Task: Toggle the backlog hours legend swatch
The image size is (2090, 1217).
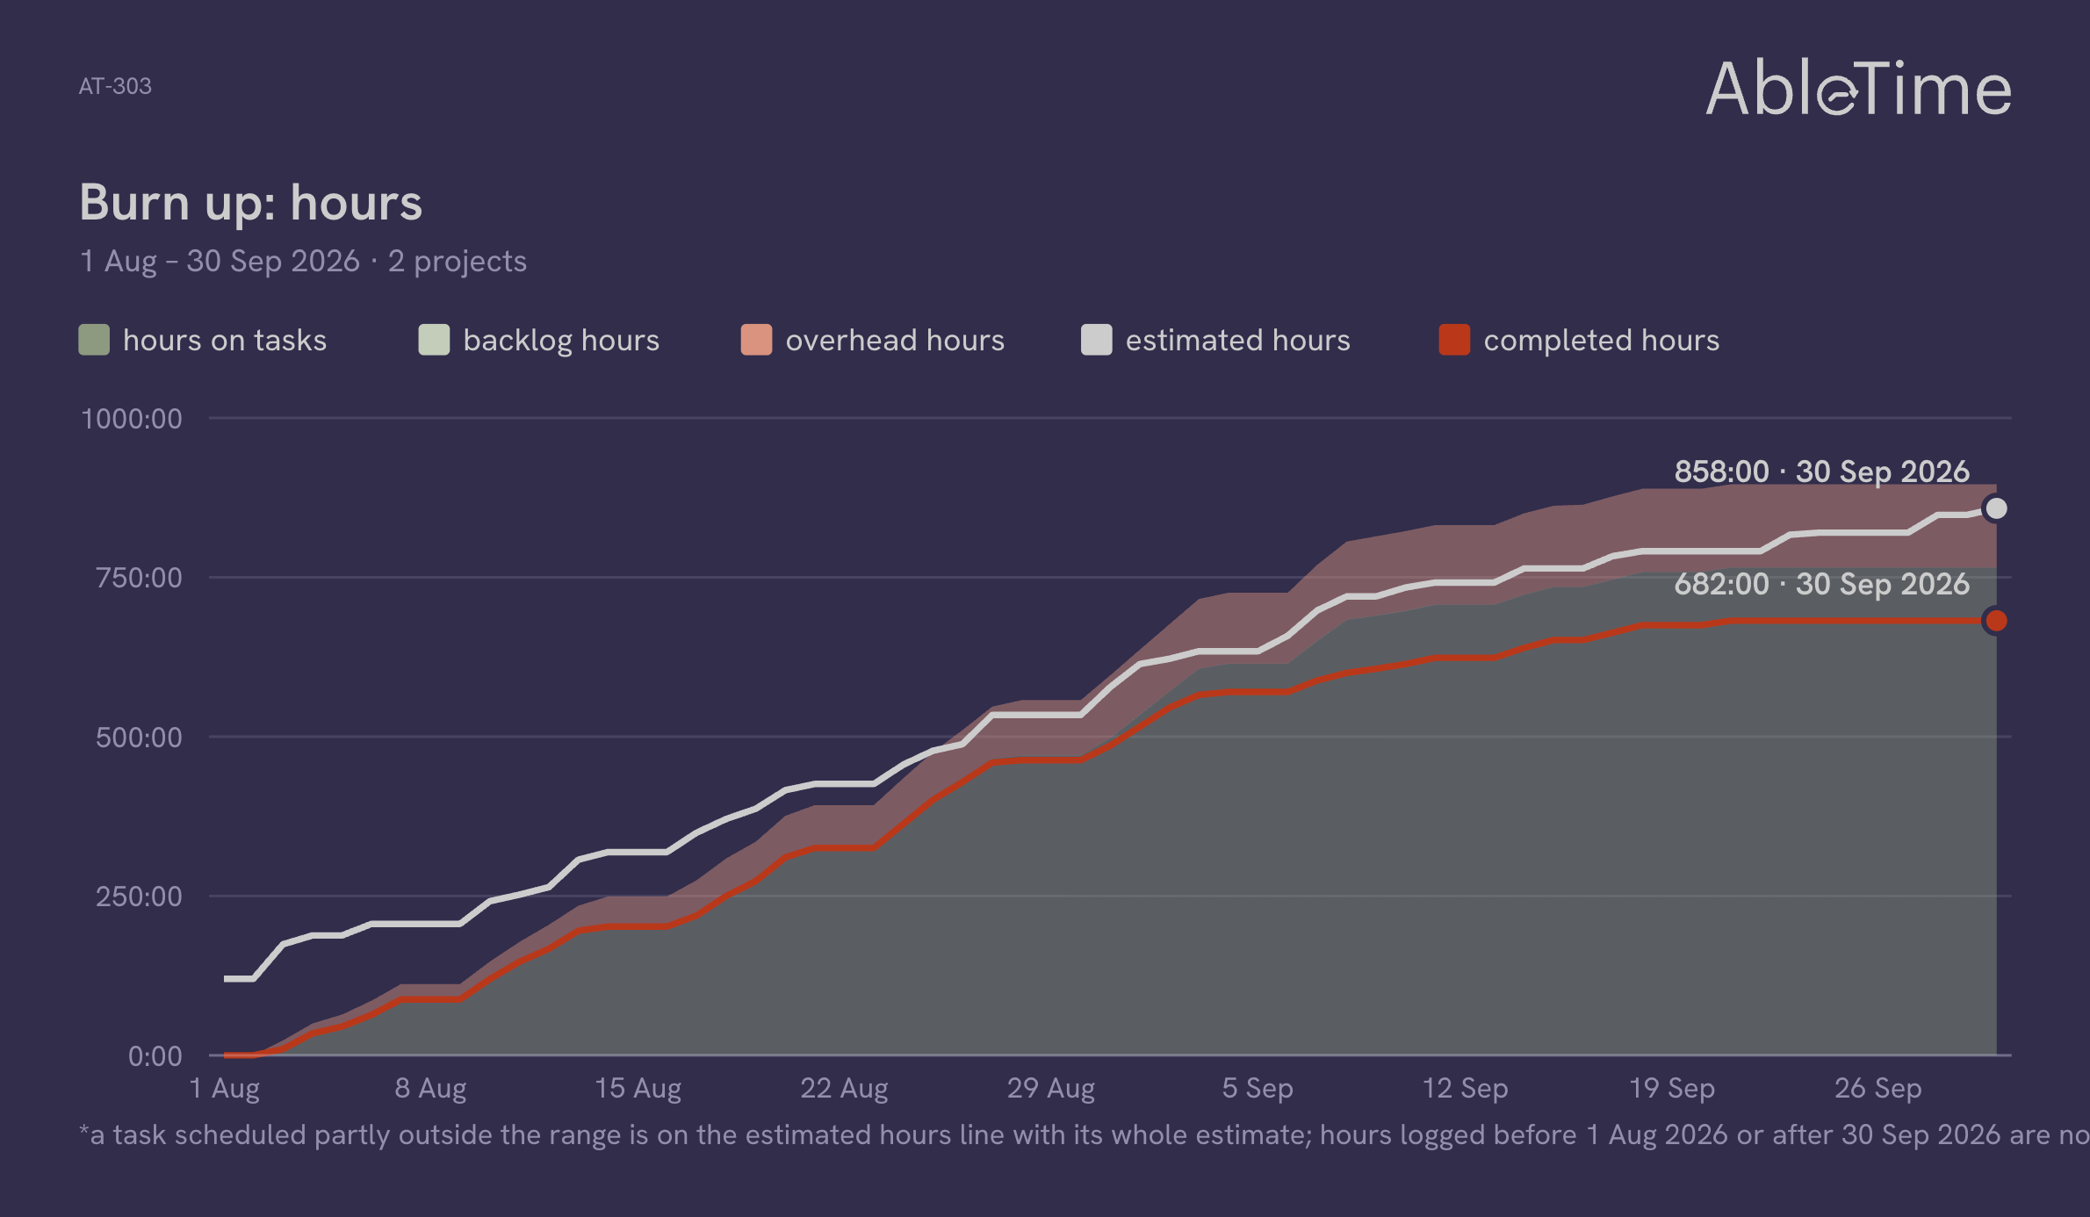Action: tap(434, 340)
